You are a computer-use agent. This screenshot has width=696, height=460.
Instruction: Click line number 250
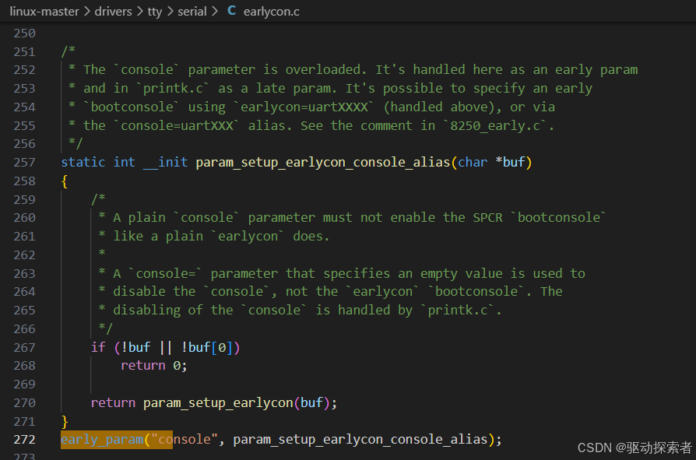(x=24, y=33)
